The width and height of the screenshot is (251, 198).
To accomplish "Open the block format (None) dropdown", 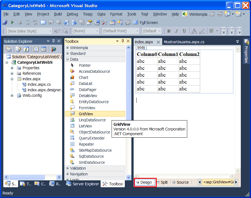I will tap(97, 31).
